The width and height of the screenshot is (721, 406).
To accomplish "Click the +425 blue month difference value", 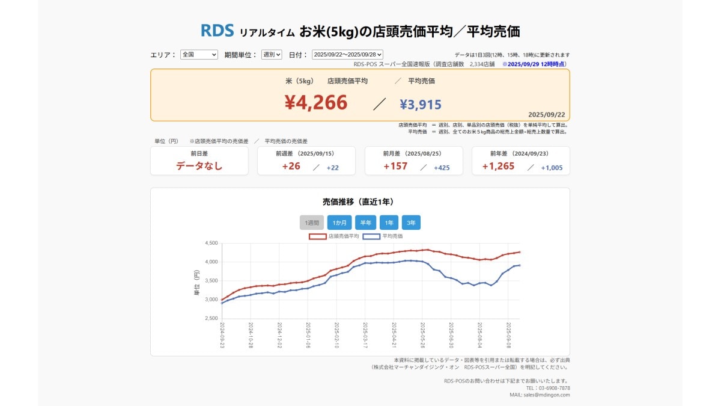I will 442,168.
